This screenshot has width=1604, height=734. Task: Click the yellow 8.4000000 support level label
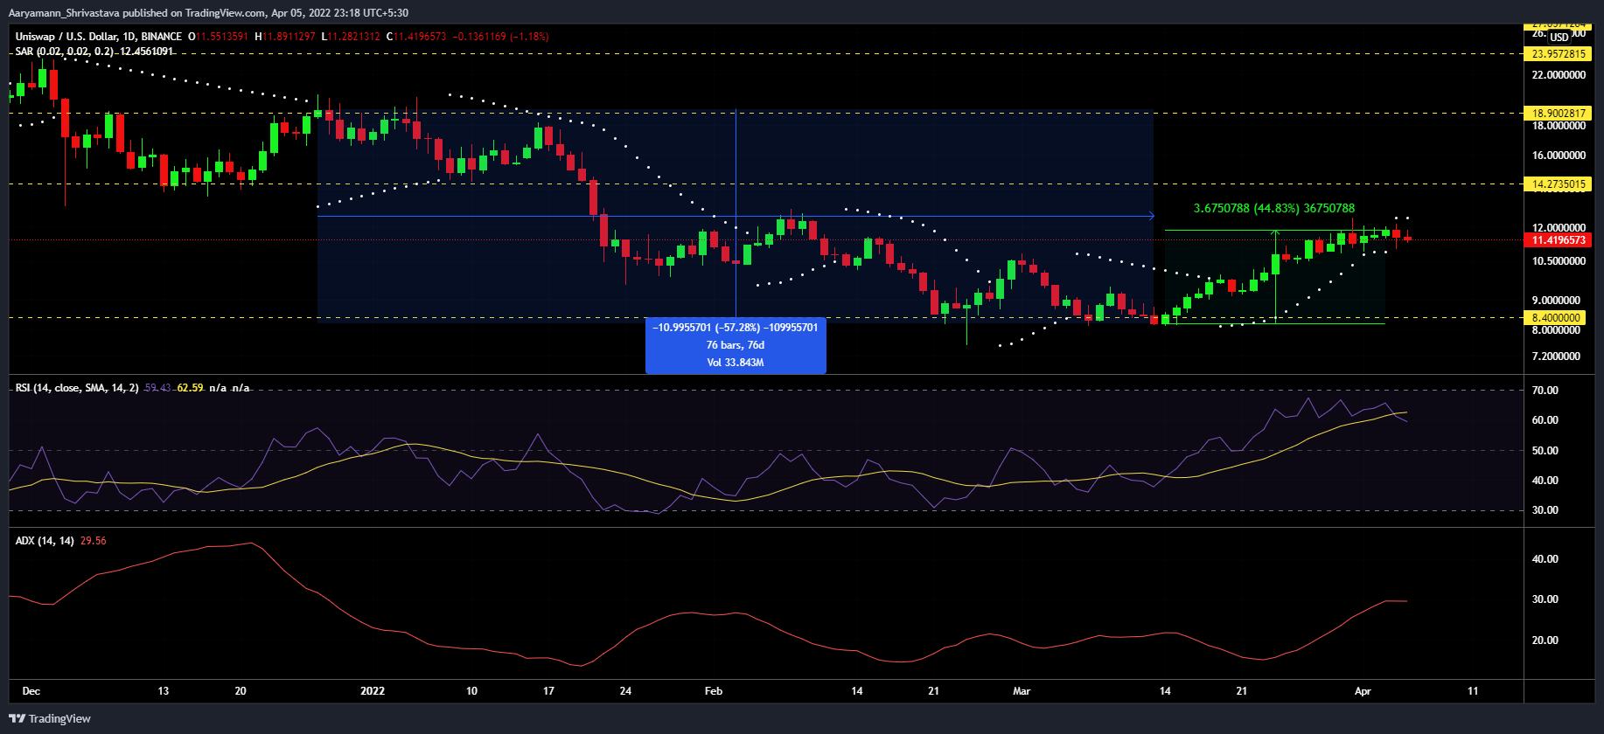(1556, 318)
